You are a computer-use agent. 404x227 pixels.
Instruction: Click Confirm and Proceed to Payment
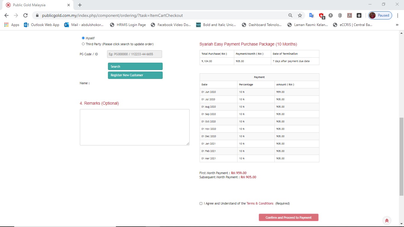click(x=289, y=218)
